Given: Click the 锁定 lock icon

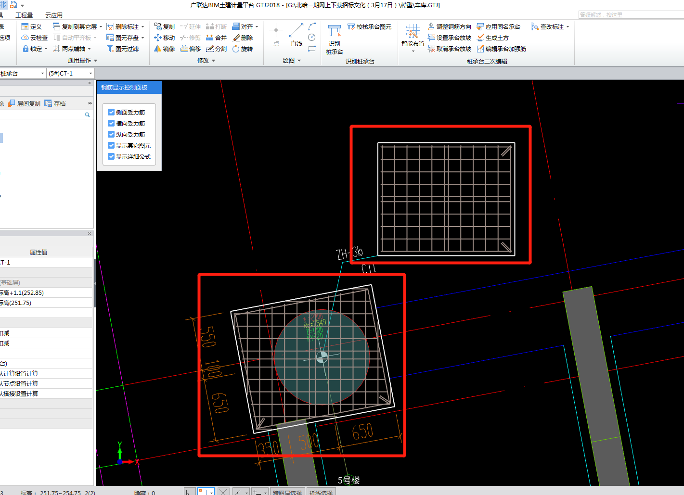Looking at the screenshot, I should pos(26,49).
